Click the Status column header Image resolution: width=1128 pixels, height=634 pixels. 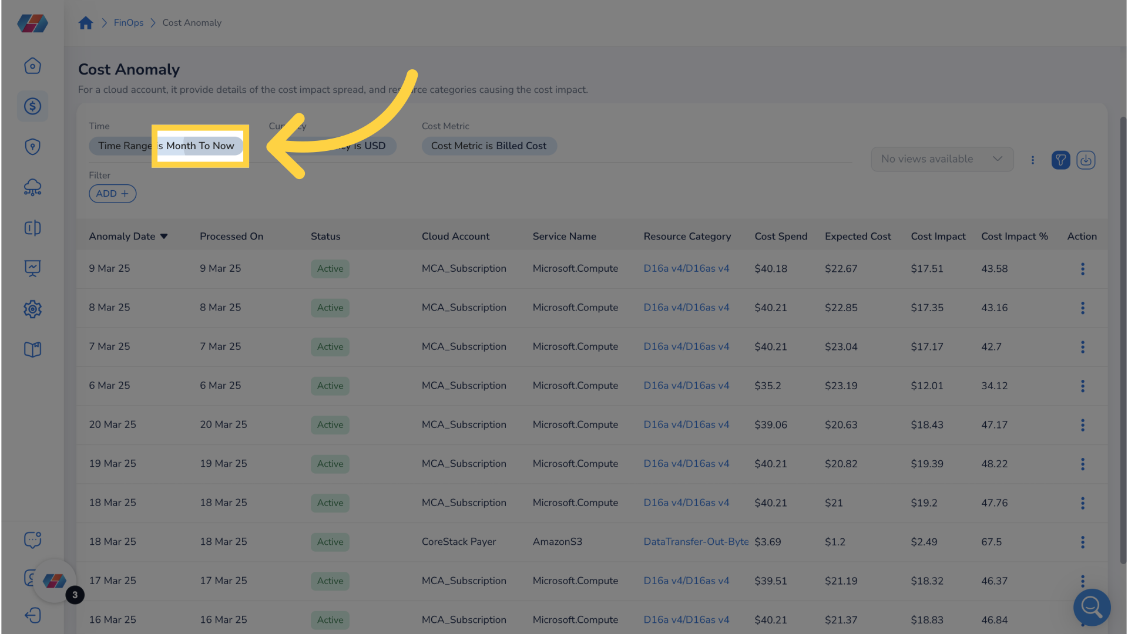pos(325,236)
